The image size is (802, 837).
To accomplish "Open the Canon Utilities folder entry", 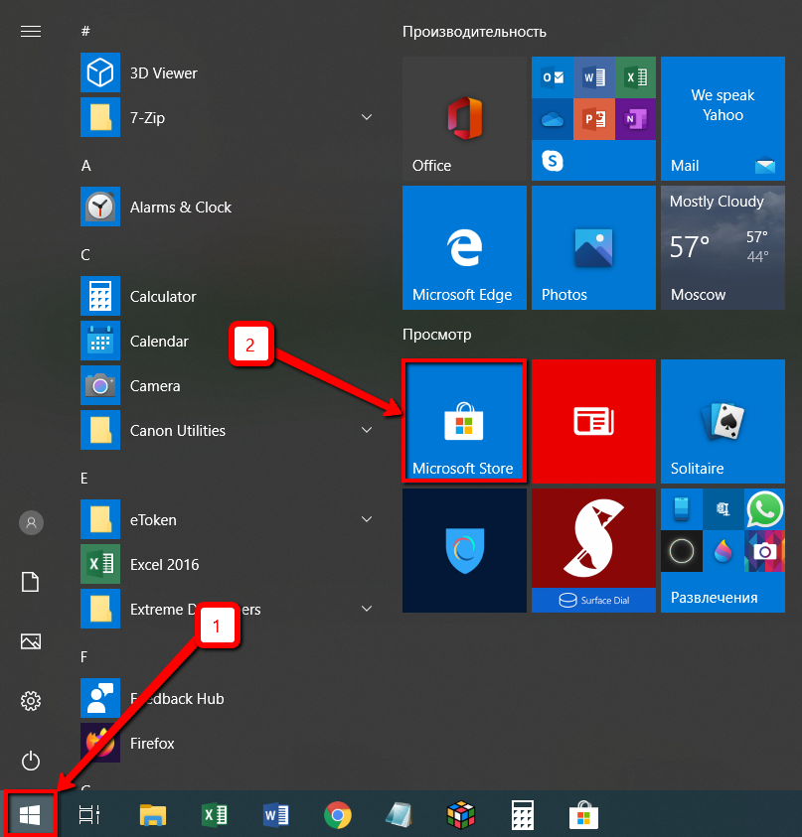I will click(227, 430).
